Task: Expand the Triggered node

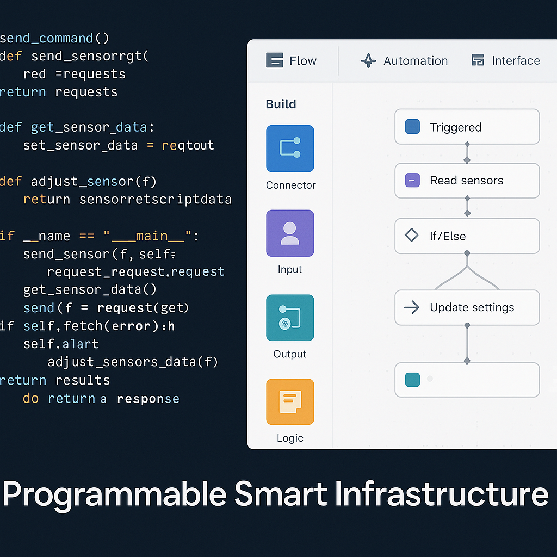Action: click(467, 126)
